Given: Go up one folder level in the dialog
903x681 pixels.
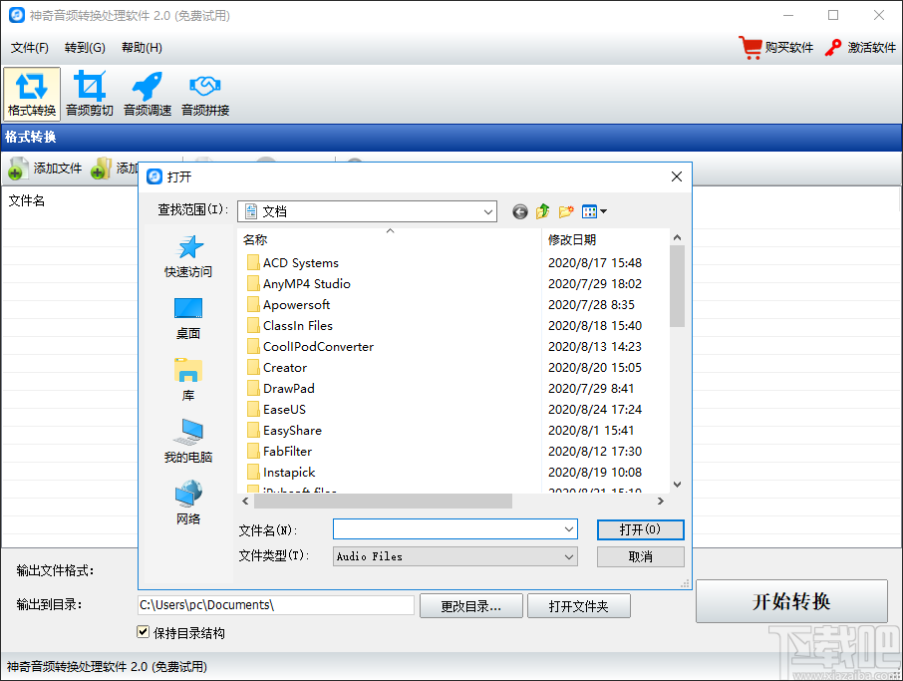Looking at the screenshot, I should point(543,211).
